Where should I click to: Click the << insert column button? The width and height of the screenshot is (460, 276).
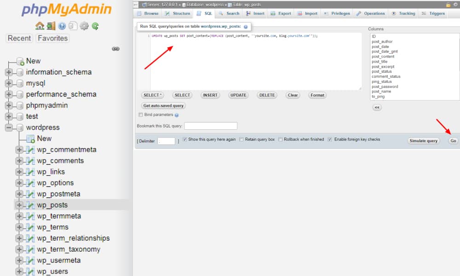click(377, 107)
